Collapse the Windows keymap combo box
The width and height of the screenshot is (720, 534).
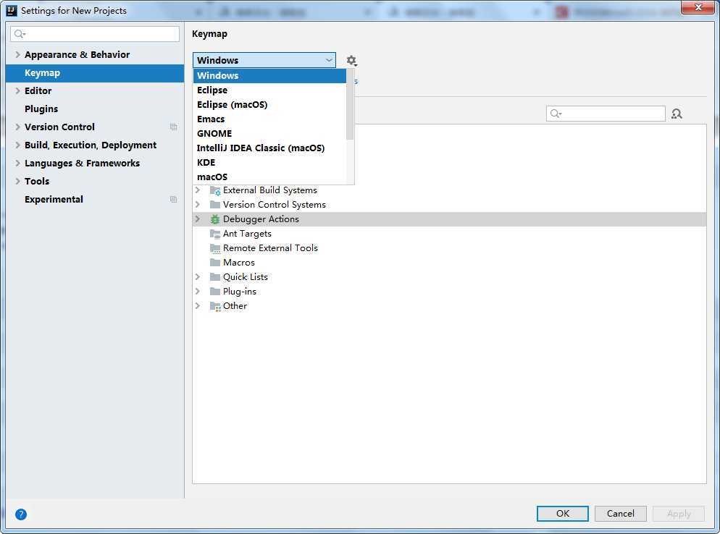click(x=264, y=61)
